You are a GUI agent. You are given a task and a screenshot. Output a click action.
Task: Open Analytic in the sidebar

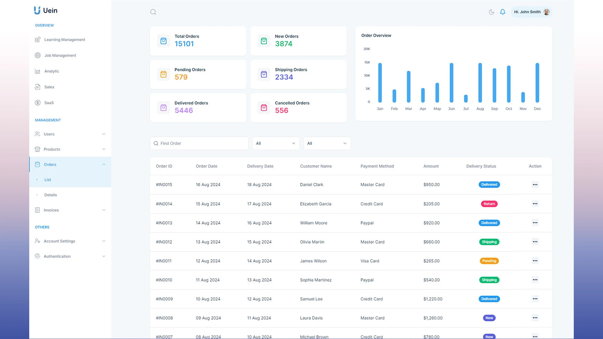point(52,71)
